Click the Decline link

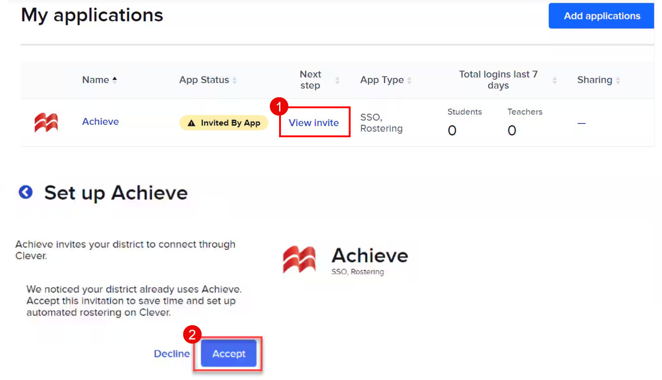(x=172, y=353)
